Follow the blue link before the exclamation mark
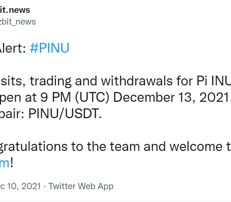The height and width of the screenshot is (202, 231). tap(4, 163)
